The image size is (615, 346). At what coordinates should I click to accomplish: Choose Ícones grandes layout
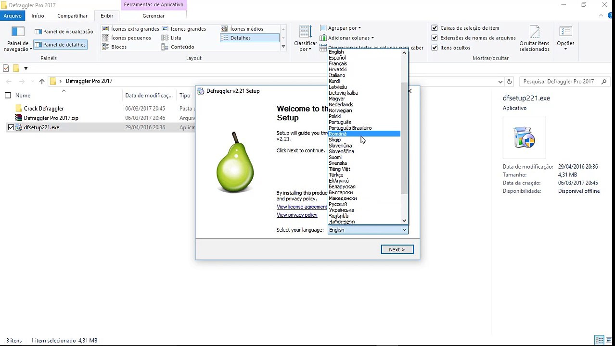pos(184,29)
